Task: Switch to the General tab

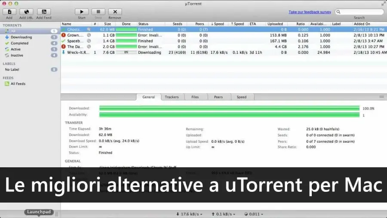Action: tap(149, 97)
